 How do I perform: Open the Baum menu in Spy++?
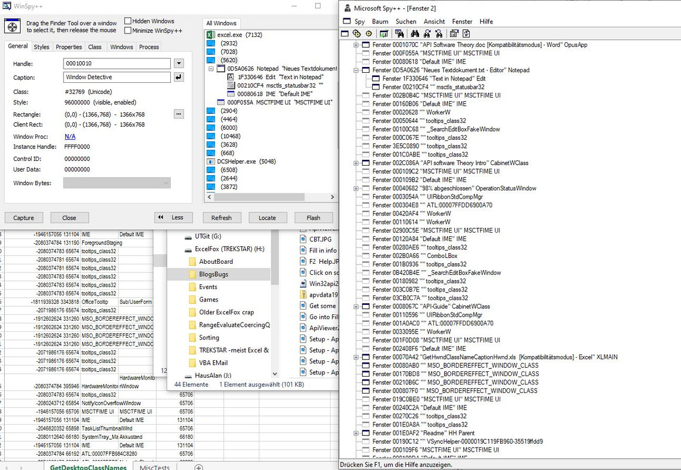(380, 21)
